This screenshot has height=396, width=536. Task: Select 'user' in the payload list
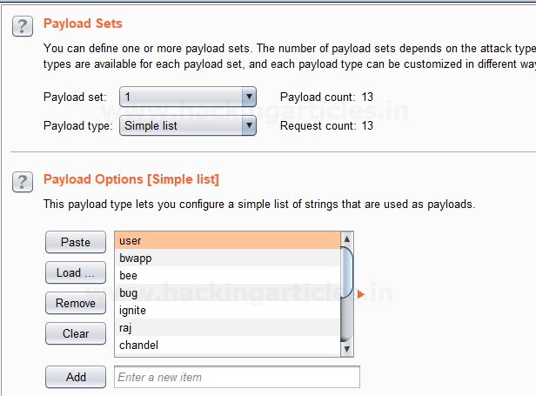click(x=226, y=240)
